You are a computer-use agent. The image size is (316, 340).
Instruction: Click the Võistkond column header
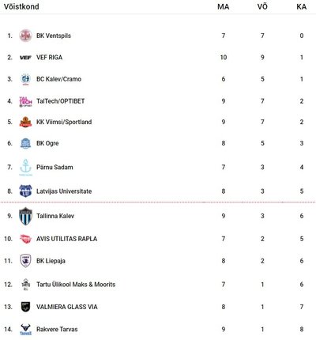click(21, 6)
